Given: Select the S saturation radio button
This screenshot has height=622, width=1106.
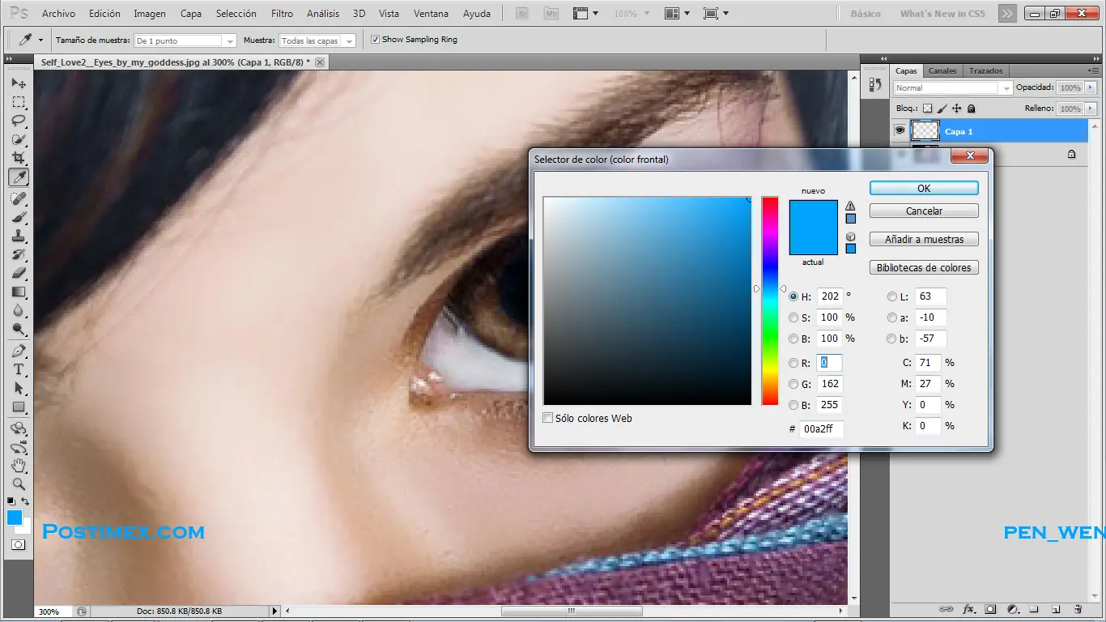Looking at the screenshot, I should coord(793,317).
